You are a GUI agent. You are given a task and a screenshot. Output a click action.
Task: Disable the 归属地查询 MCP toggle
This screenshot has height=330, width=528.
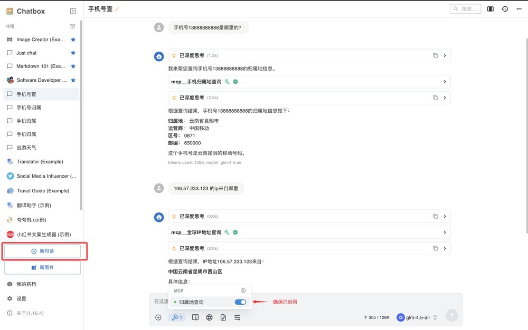pyautogui.click(x=240, y=302)
